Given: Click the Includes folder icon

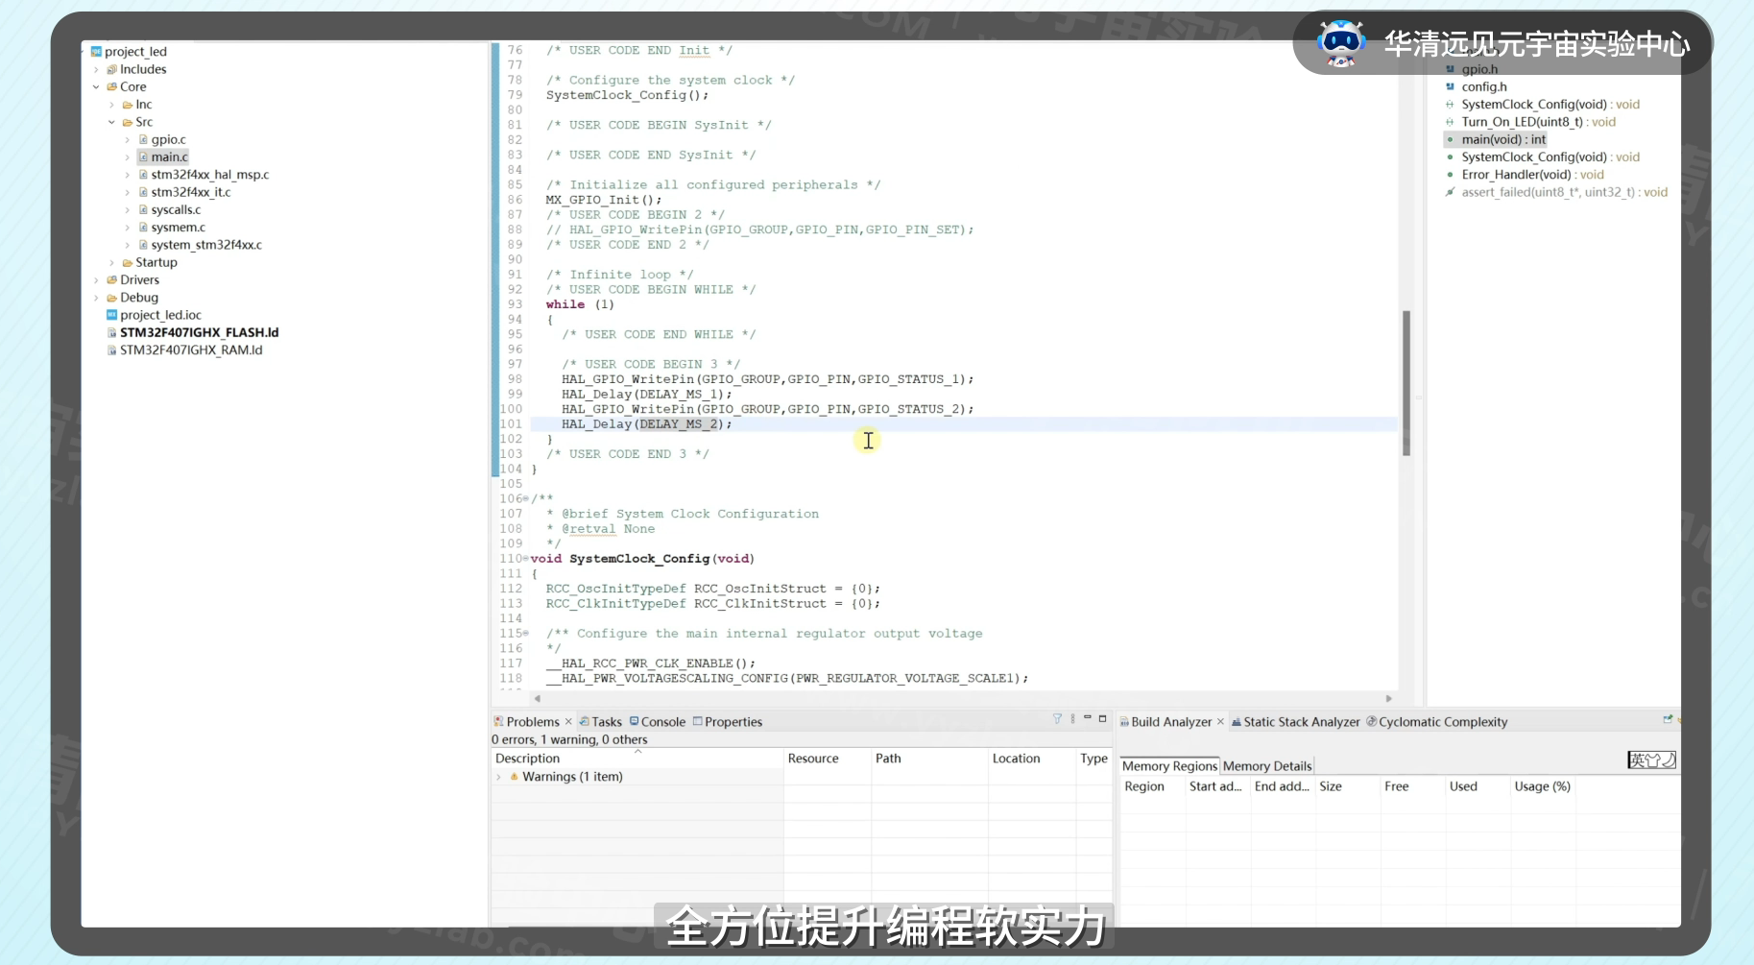Looking at the screenshot, I should [x=111, y=69].
